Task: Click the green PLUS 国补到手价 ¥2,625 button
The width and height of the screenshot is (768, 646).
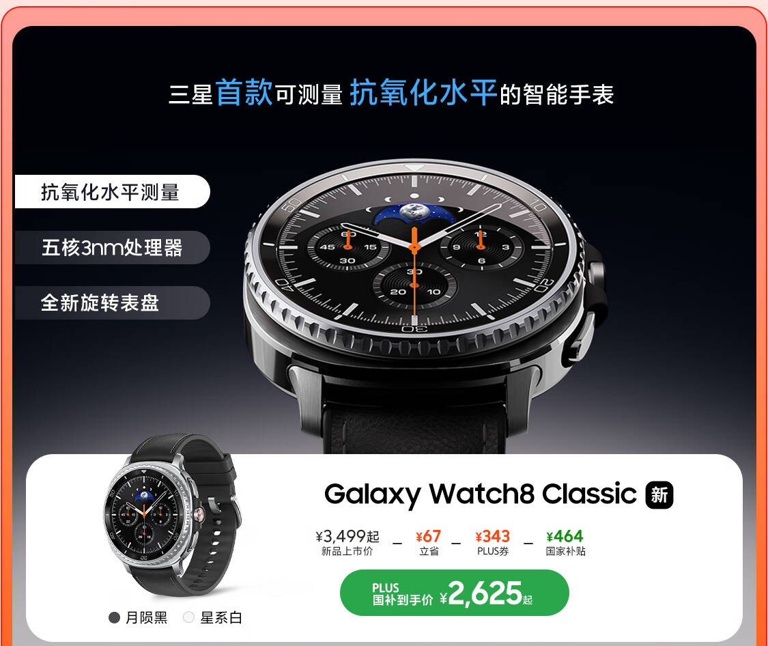Action: pos(454,593)
